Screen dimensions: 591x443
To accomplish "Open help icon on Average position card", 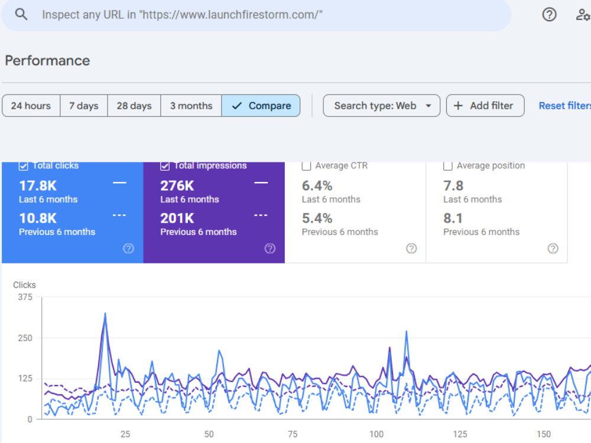I will [x=553, y=249].
